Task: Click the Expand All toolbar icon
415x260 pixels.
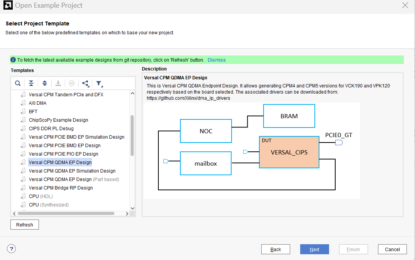Action: click(x=45, y=83)
